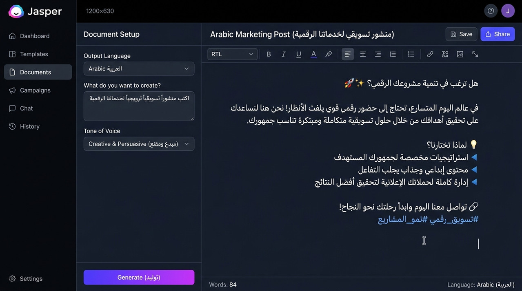Click the line reading لماذا تختارنا؟
The width and height of the screenshot is (522, 291).
[x=452, y=145]
